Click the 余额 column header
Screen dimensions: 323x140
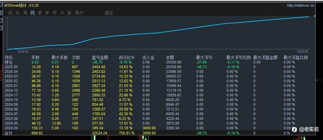[x=170, y=58]
